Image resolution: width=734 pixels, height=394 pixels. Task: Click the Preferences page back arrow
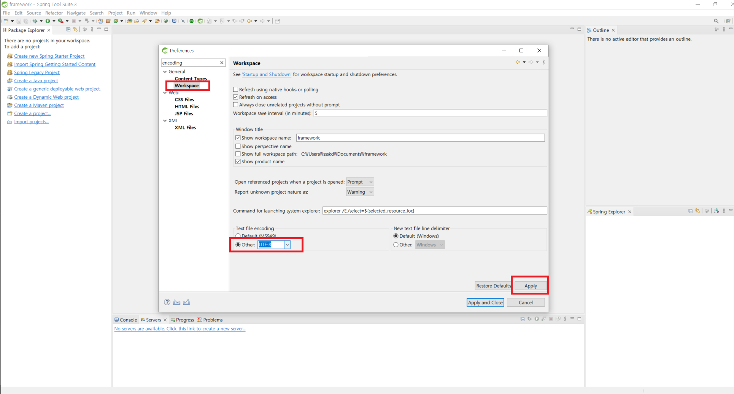pos(518,62)
